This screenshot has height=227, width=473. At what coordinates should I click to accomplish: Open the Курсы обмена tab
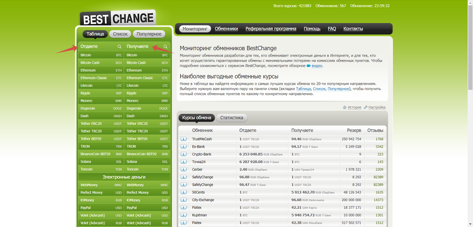pyautogui.click(x=197, y=118)
